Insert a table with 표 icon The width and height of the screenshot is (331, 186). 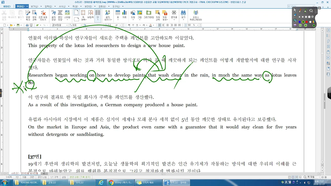[x=118, y=15]
